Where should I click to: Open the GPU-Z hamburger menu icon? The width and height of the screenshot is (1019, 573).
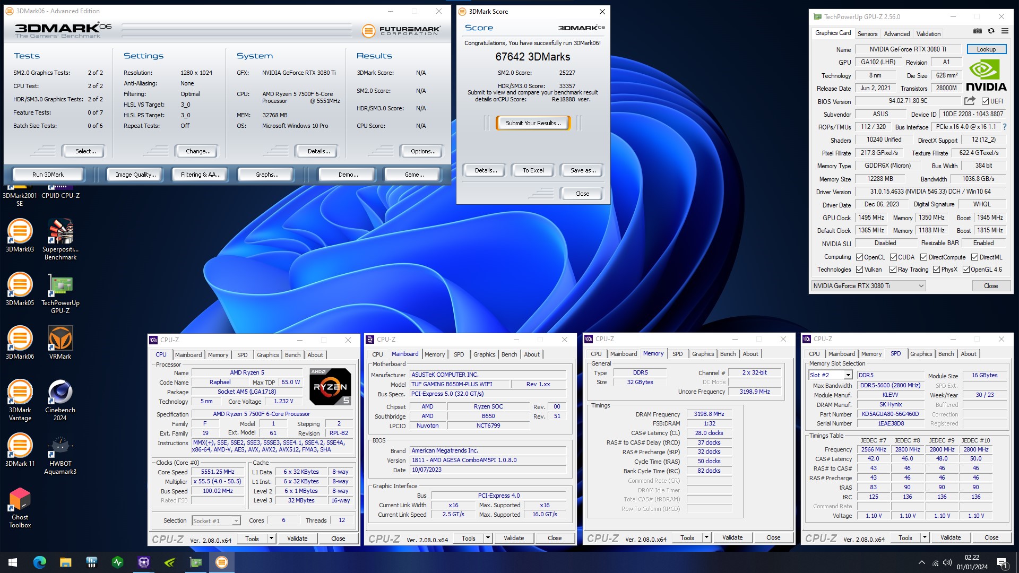pyautogui.click(x=1005, y=31)
